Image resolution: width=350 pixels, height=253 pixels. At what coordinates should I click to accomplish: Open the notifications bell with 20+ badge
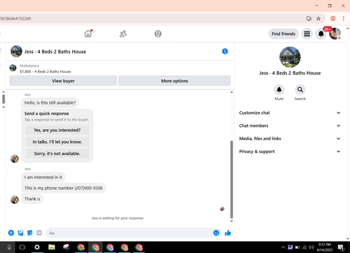pyautogui.click(x=321, y=34)
